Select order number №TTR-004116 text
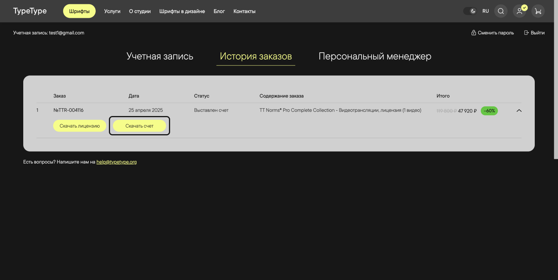Viewport: 558px width, 280px height. (69, 110)
